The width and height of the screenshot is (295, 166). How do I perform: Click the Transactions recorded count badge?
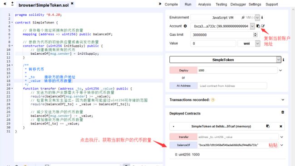coord(213,100)
